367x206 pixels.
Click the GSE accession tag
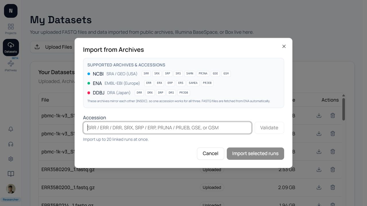(x=215, y=74)
